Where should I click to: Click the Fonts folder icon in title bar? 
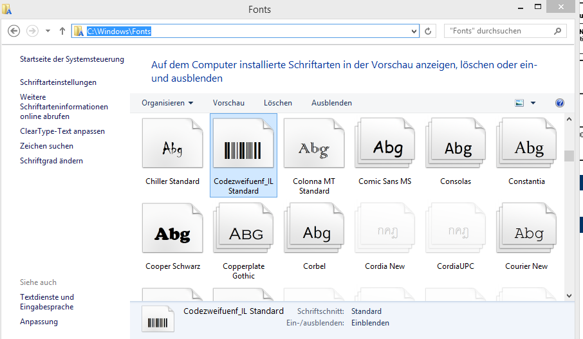click(x=6, y=9)
